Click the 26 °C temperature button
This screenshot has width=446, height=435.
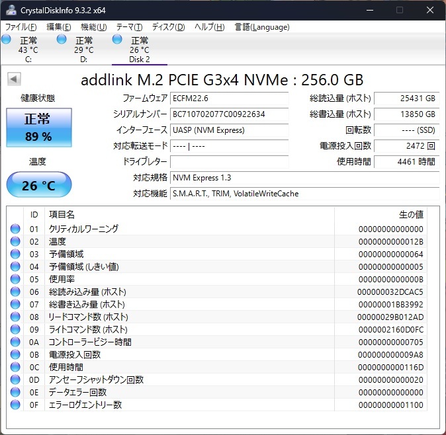[39, 184]
